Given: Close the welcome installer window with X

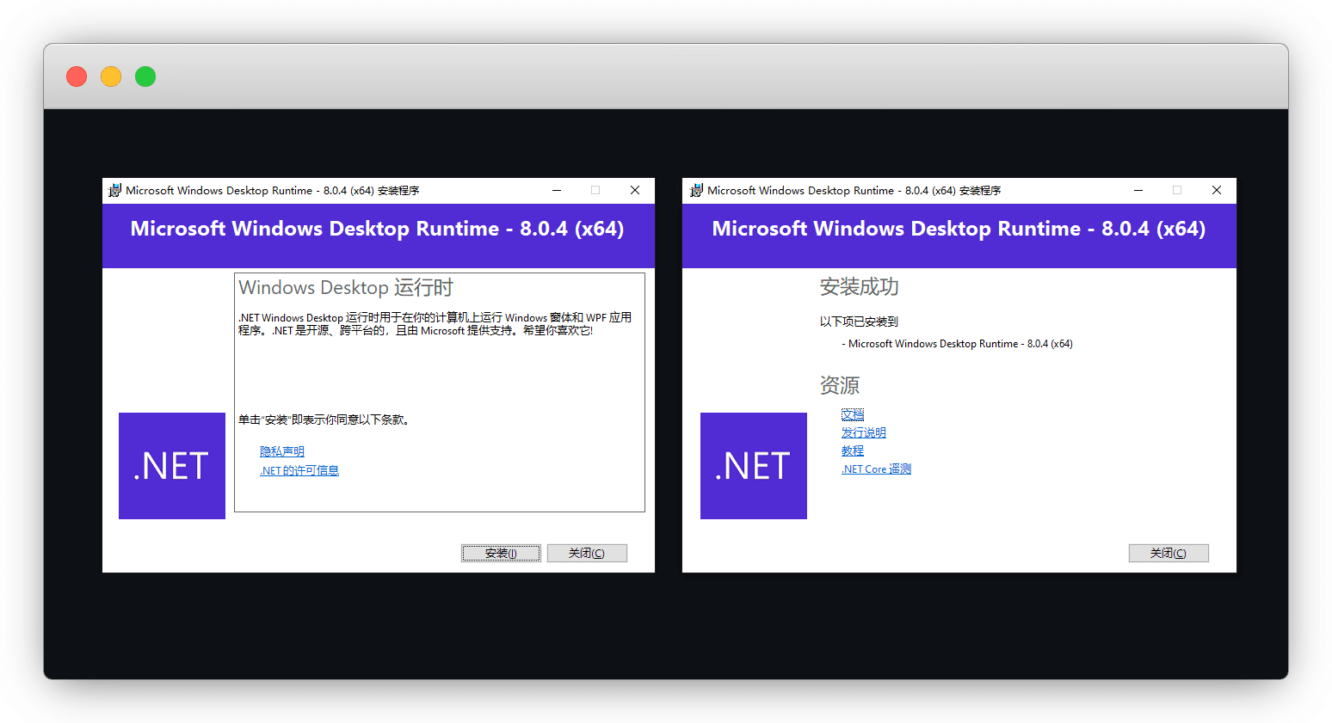Looking at the screenshot, I should pos(635,191).
